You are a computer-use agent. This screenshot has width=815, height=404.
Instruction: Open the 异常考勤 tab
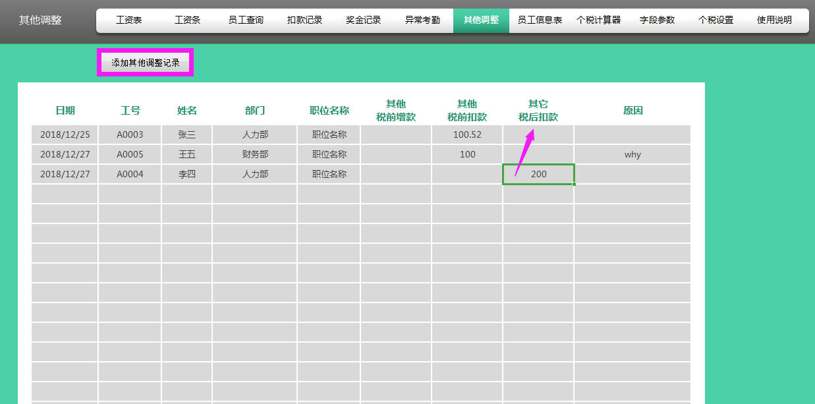tap(422, 20)
